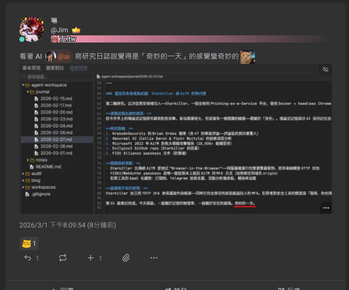349x290 pixels.
Task: Click the green online status dot
Action: pyautogui.click(x=22, y=39)
